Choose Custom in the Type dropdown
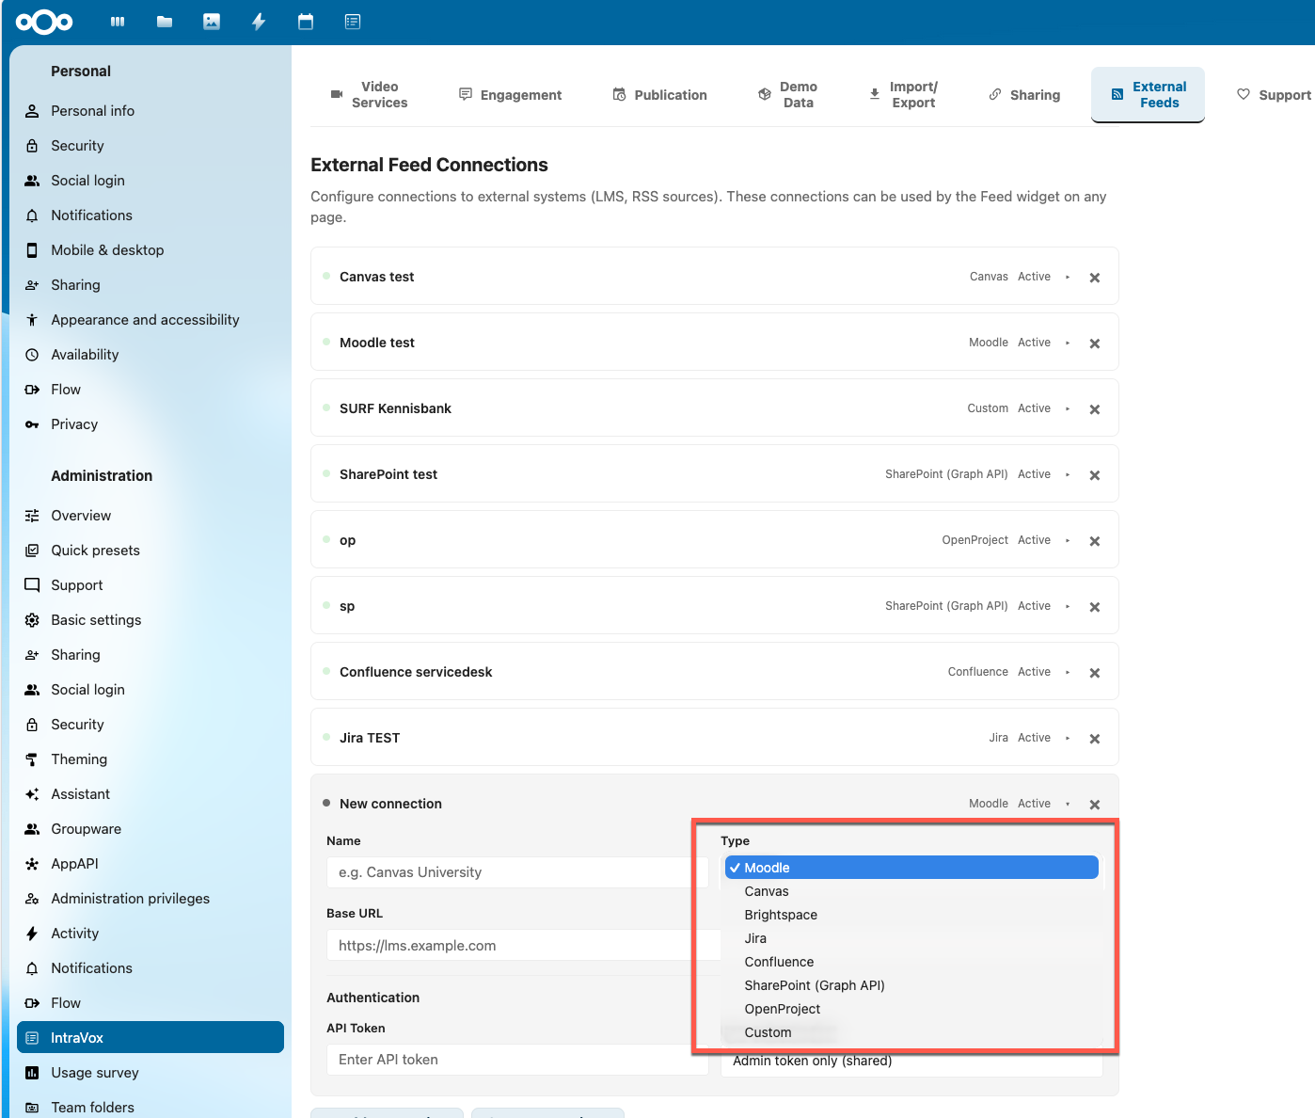The image size is (1315, 1118). pyautogui.click(x=911, y=1032)
